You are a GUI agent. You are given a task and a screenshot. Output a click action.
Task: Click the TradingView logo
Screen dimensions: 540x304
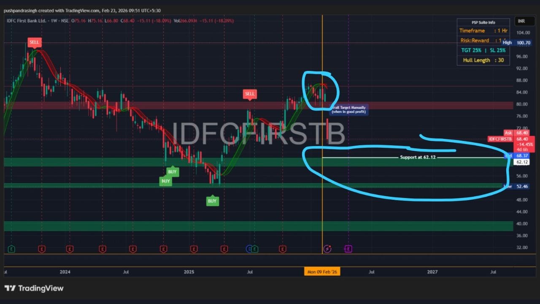point(34,288)
